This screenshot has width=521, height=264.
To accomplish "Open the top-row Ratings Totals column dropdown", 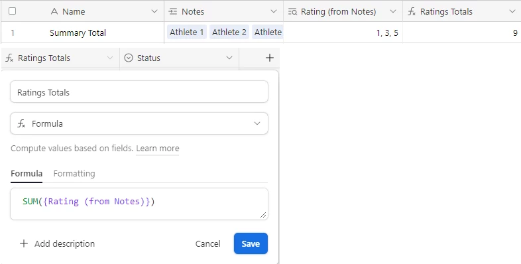I will tap(512, 12).
